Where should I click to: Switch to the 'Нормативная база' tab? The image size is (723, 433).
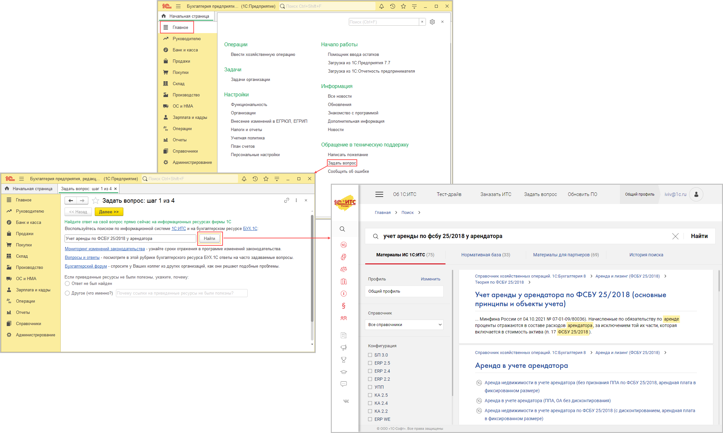485,255
